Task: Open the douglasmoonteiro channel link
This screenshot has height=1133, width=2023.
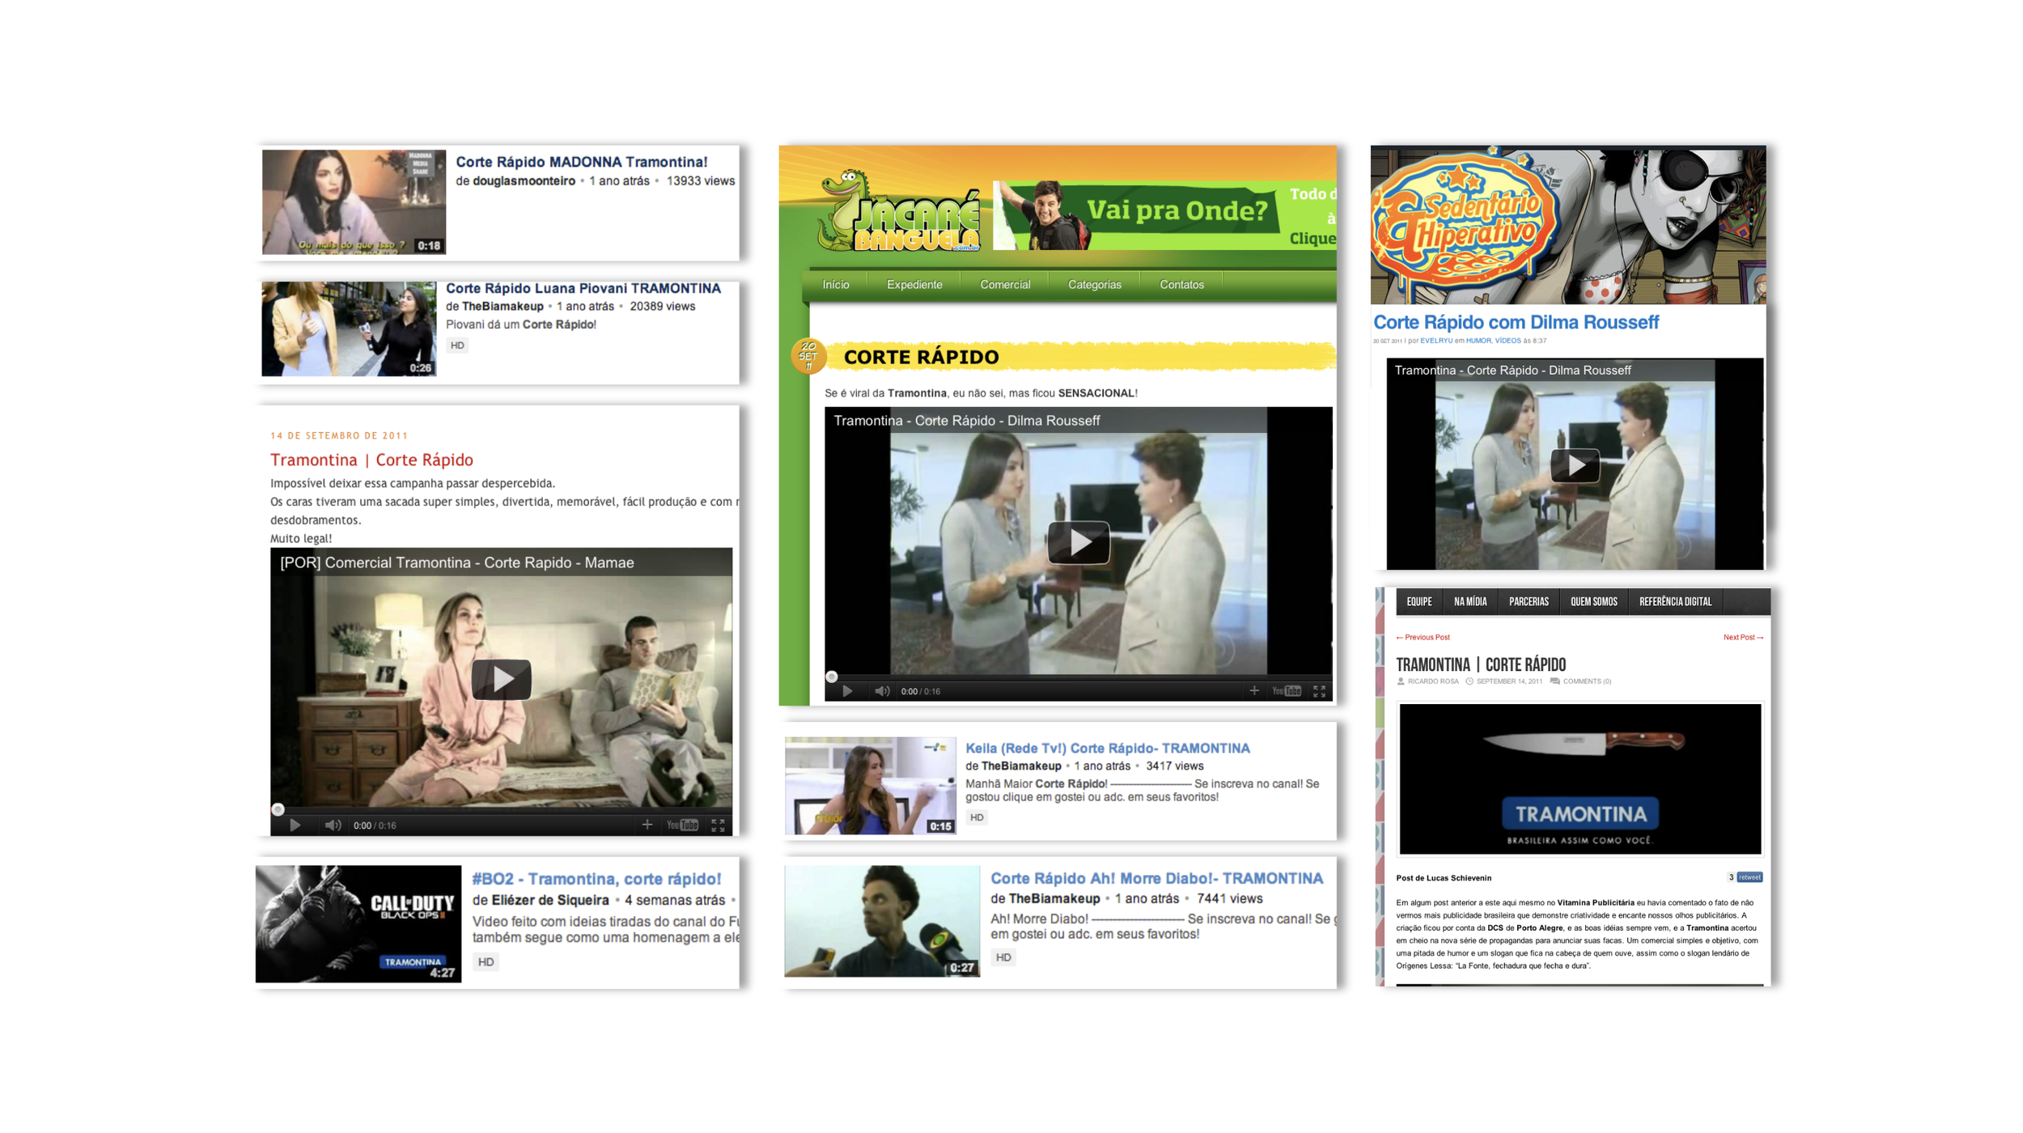Action: click(524, 181)
